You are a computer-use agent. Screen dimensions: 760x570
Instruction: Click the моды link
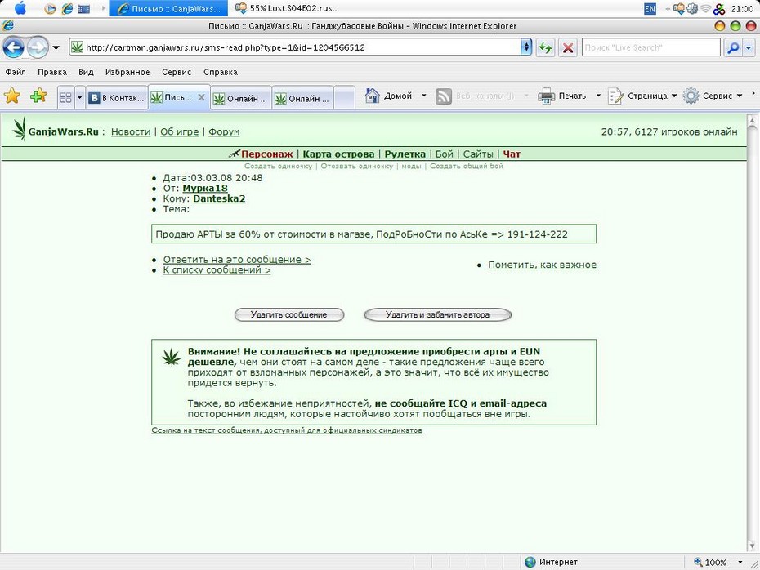[x=411, y=166]
